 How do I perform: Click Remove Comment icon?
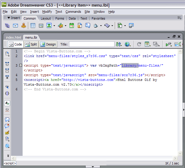click(7, 126)
